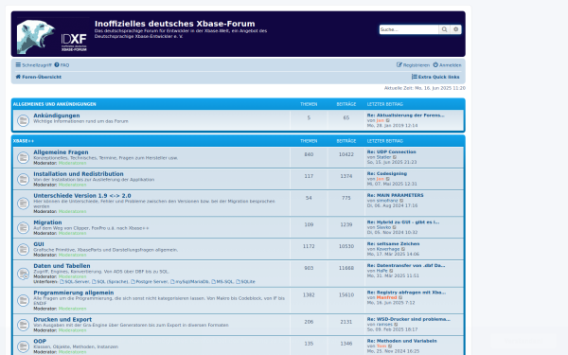Open last post Re: Hybrid zu GUI
The image size is (568, 355).
403,222
